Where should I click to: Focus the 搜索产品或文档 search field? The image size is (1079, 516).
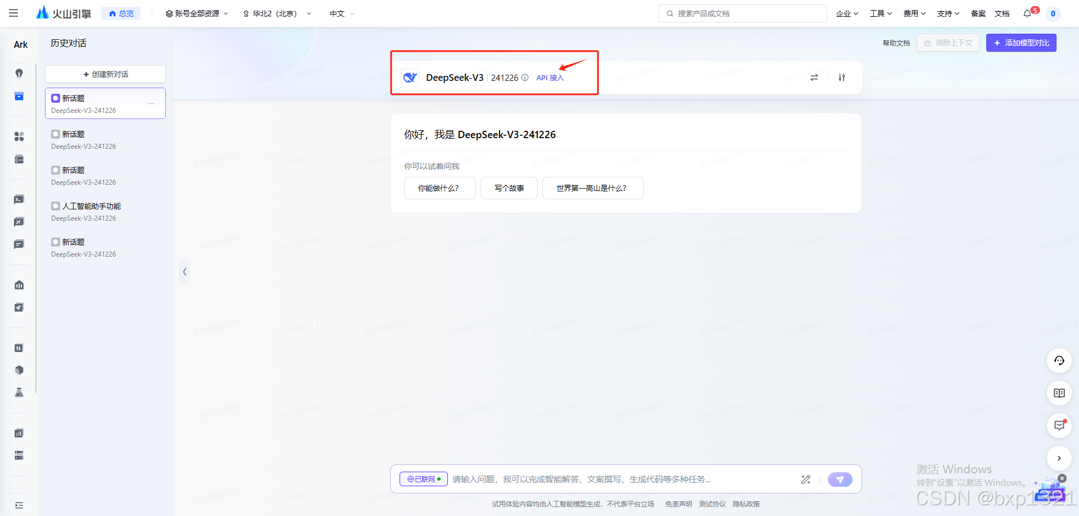(742, 13)
